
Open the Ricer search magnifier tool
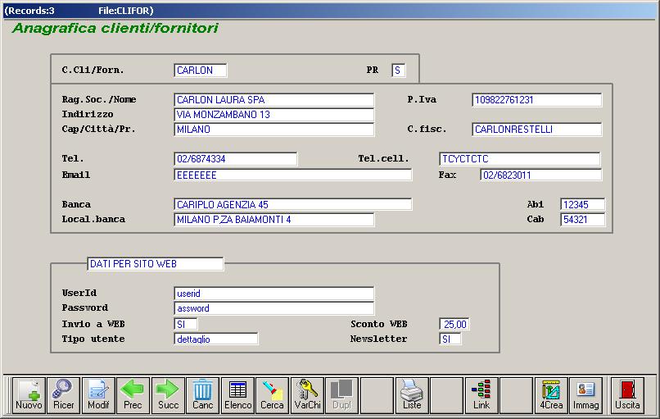coord(64,395)
